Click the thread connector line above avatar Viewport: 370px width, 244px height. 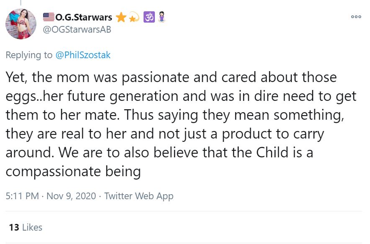pos(21,3)
